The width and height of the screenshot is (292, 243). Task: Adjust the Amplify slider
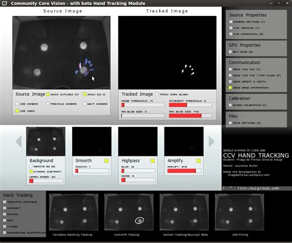(184, 171)
